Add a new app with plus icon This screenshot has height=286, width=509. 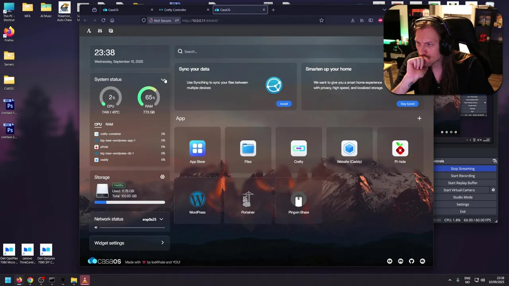[x=419, y=118]
